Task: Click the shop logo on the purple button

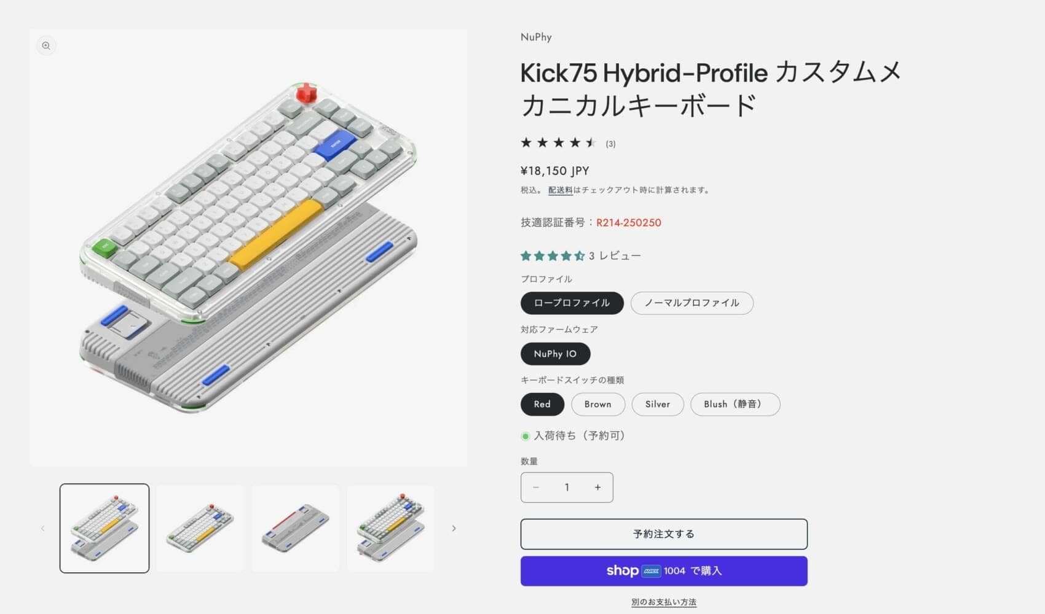Action: pyautogui.click(x=621, y=570)
